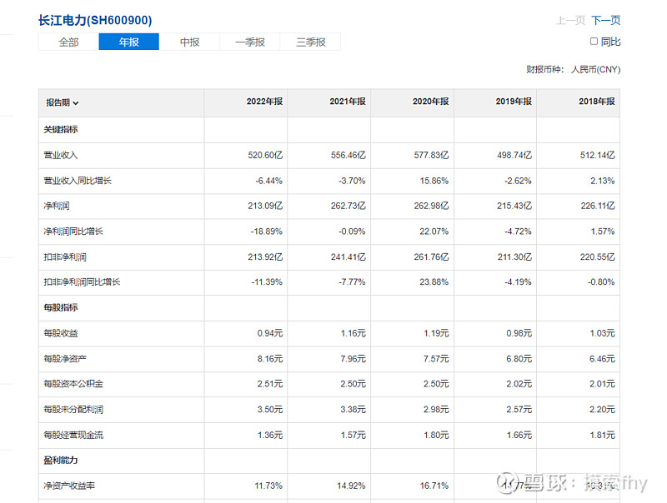Switch to the 全部 tab
This screenshot has height=503, width=667.
tap(68, 42)
